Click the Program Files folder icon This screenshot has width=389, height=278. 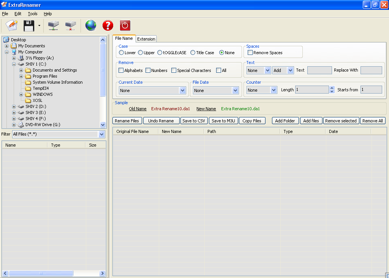[28, 76]
